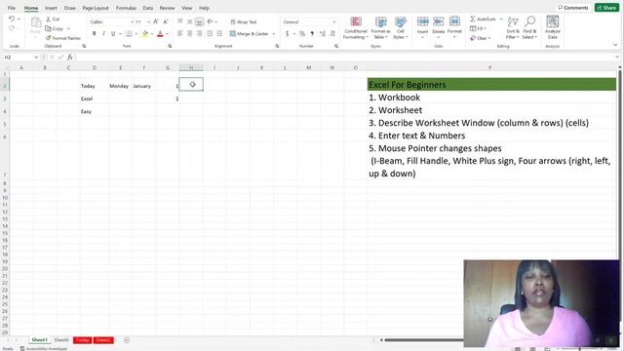
Task: Apply the red Font Color swatch
Action: pos(160,34)
